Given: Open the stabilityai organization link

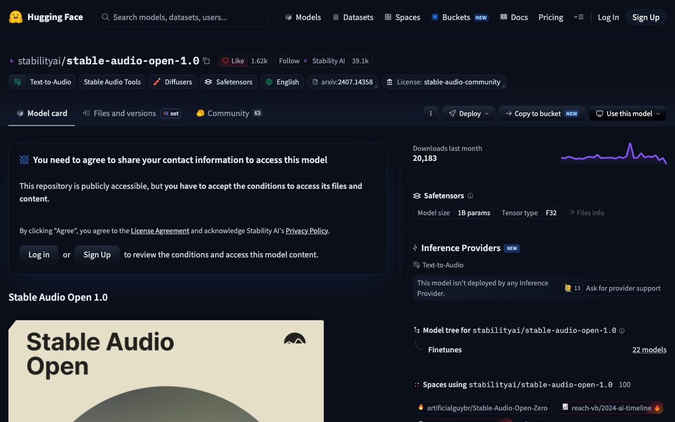Looking at the screenshot, I should pyautogui.click(x=39, y=61).
